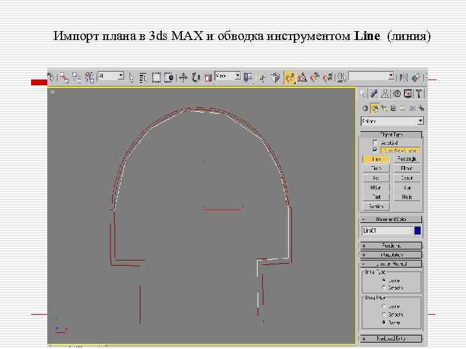Click the Select and Link icon

pos(64,78)
